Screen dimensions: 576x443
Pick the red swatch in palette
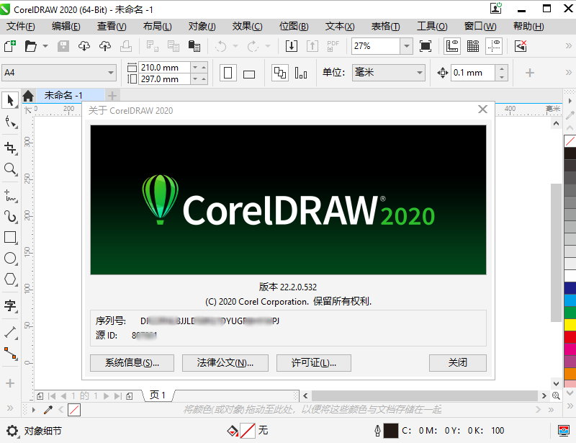(x=570, y=337)
